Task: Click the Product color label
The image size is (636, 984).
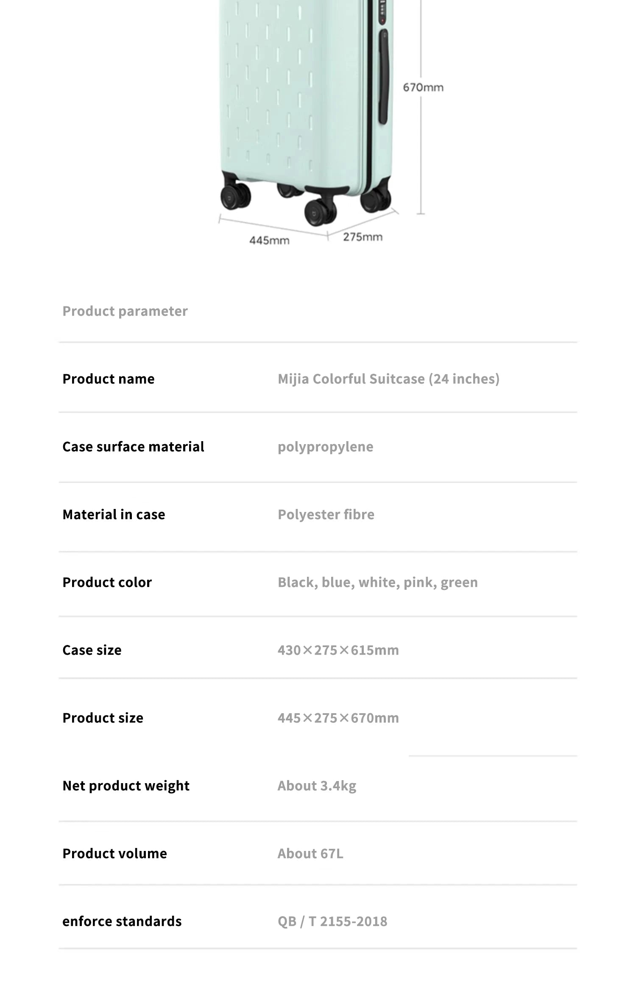Action: click(107, 582)
